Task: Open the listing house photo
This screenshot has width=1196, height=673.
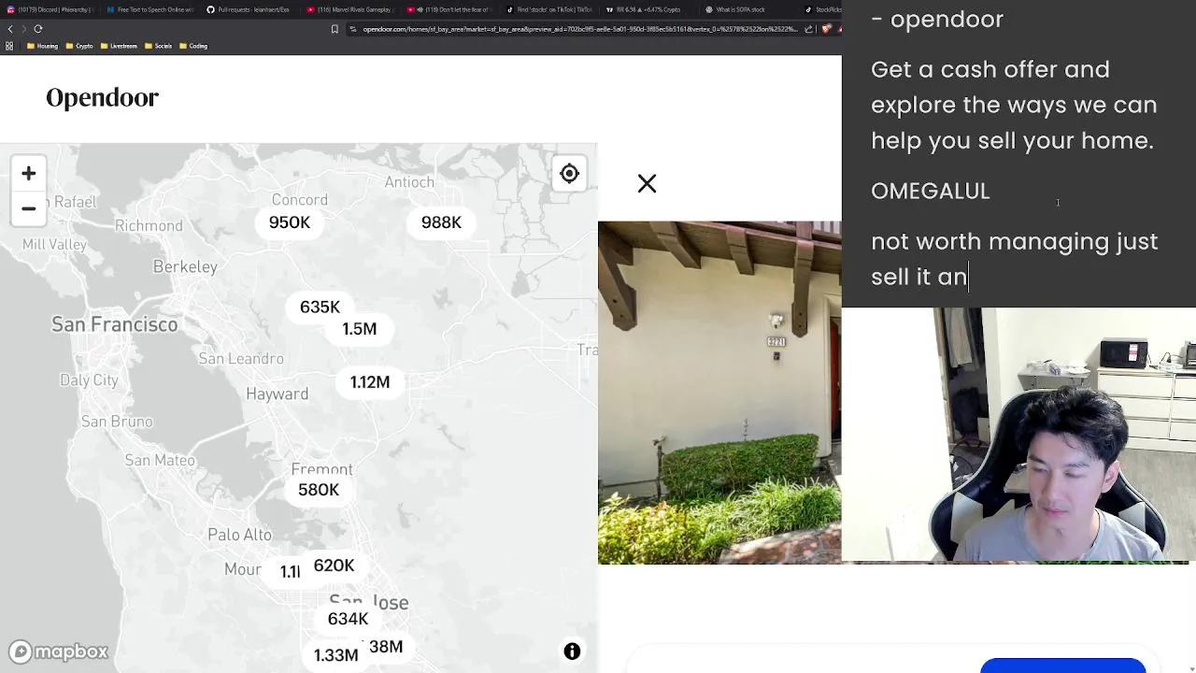Action: [719, 393]
